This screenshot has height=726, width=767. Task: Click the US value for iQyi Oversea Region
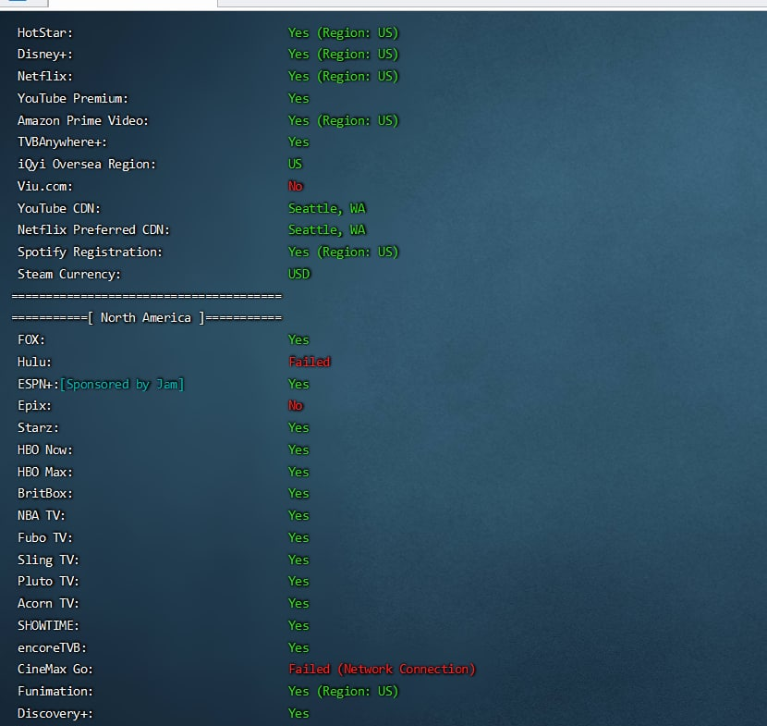coord(296,164)
